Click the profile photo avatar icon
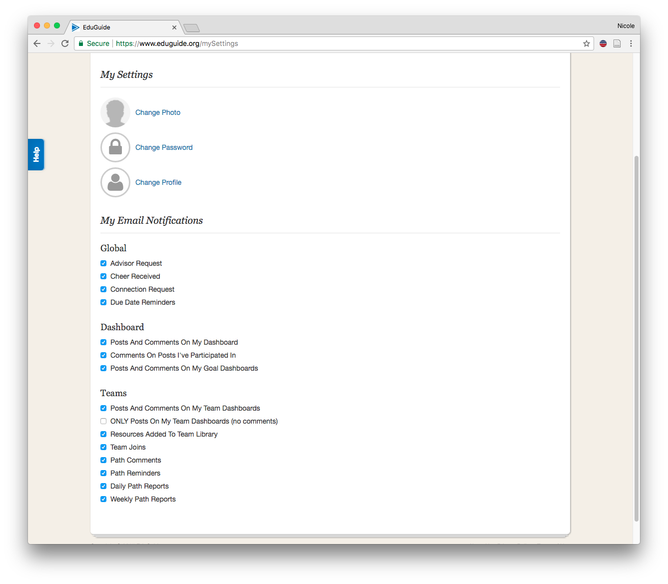The height and width of the screenshot is (584, 668). click(115, 112)
